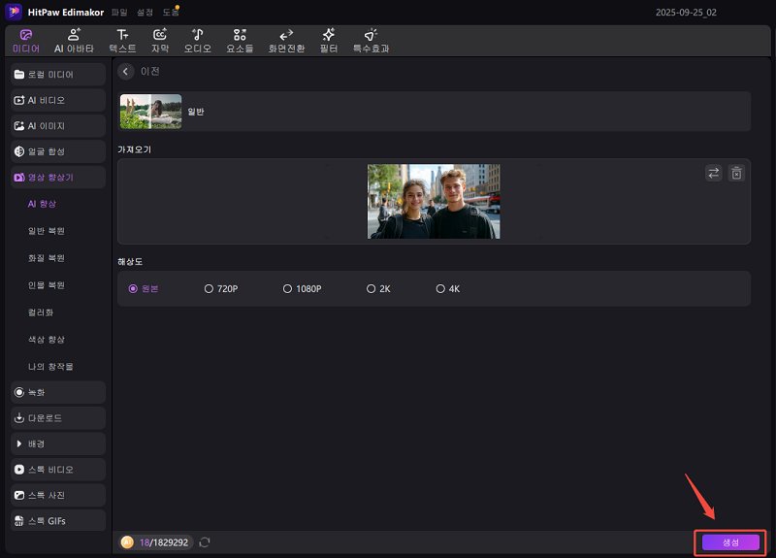Screen dimensions: 776x558
Task: Open the 특수효과 effects icon
Action: coord(371,40)
